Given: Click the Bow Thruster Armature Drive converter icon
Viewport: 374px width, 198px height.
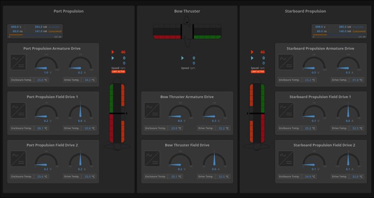Looking at the screenshot, I should 152,111.
